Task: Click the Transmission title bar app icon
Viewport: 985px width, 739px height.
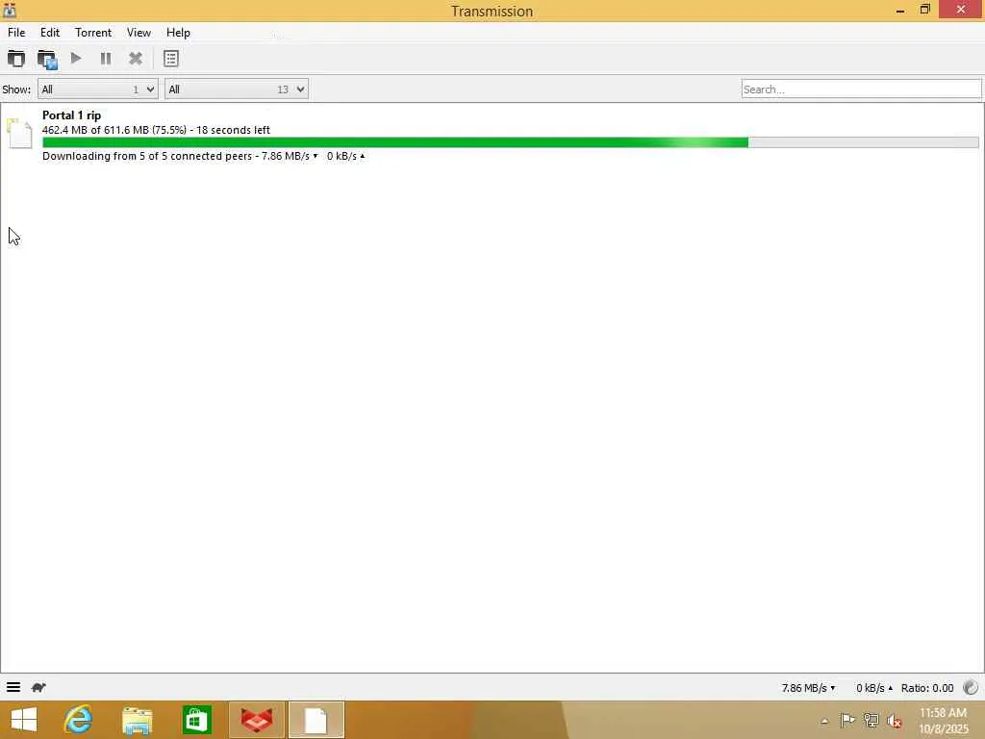Action: (10, 10)
